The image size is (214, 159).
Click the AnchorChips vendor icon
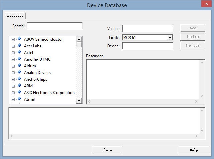(19, 79)
